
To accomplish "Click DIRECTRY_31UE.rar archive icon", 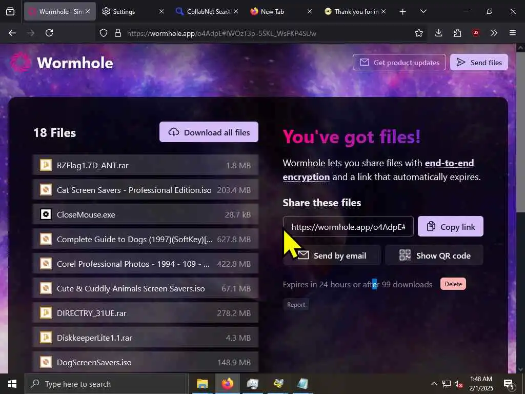I will 46,313.
